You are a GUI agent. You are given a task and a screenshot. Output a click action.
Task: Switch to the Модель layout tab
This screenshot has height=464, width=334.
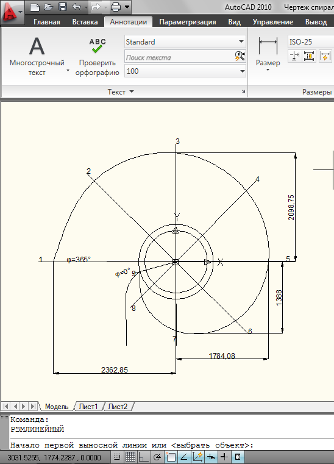(x=57, y=407)
